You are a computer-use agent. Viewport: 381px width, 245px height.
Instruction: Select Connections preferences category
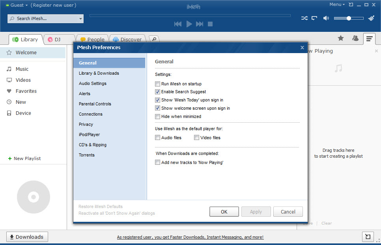click(x=109, y=114)
